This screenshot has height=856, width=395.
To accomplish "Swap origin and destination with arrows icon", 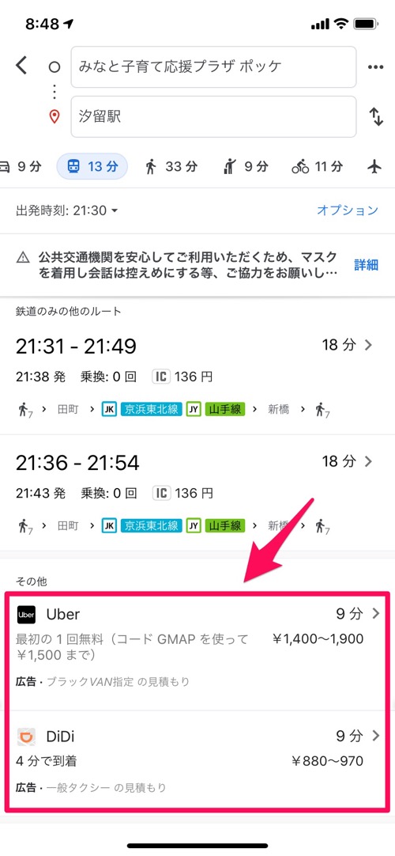I will click(x=376, y=117).
